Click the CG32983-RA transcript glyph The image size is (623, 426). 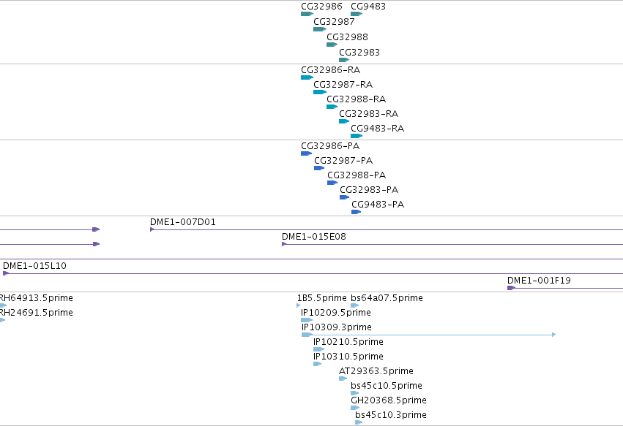click(x=344, y=121)
